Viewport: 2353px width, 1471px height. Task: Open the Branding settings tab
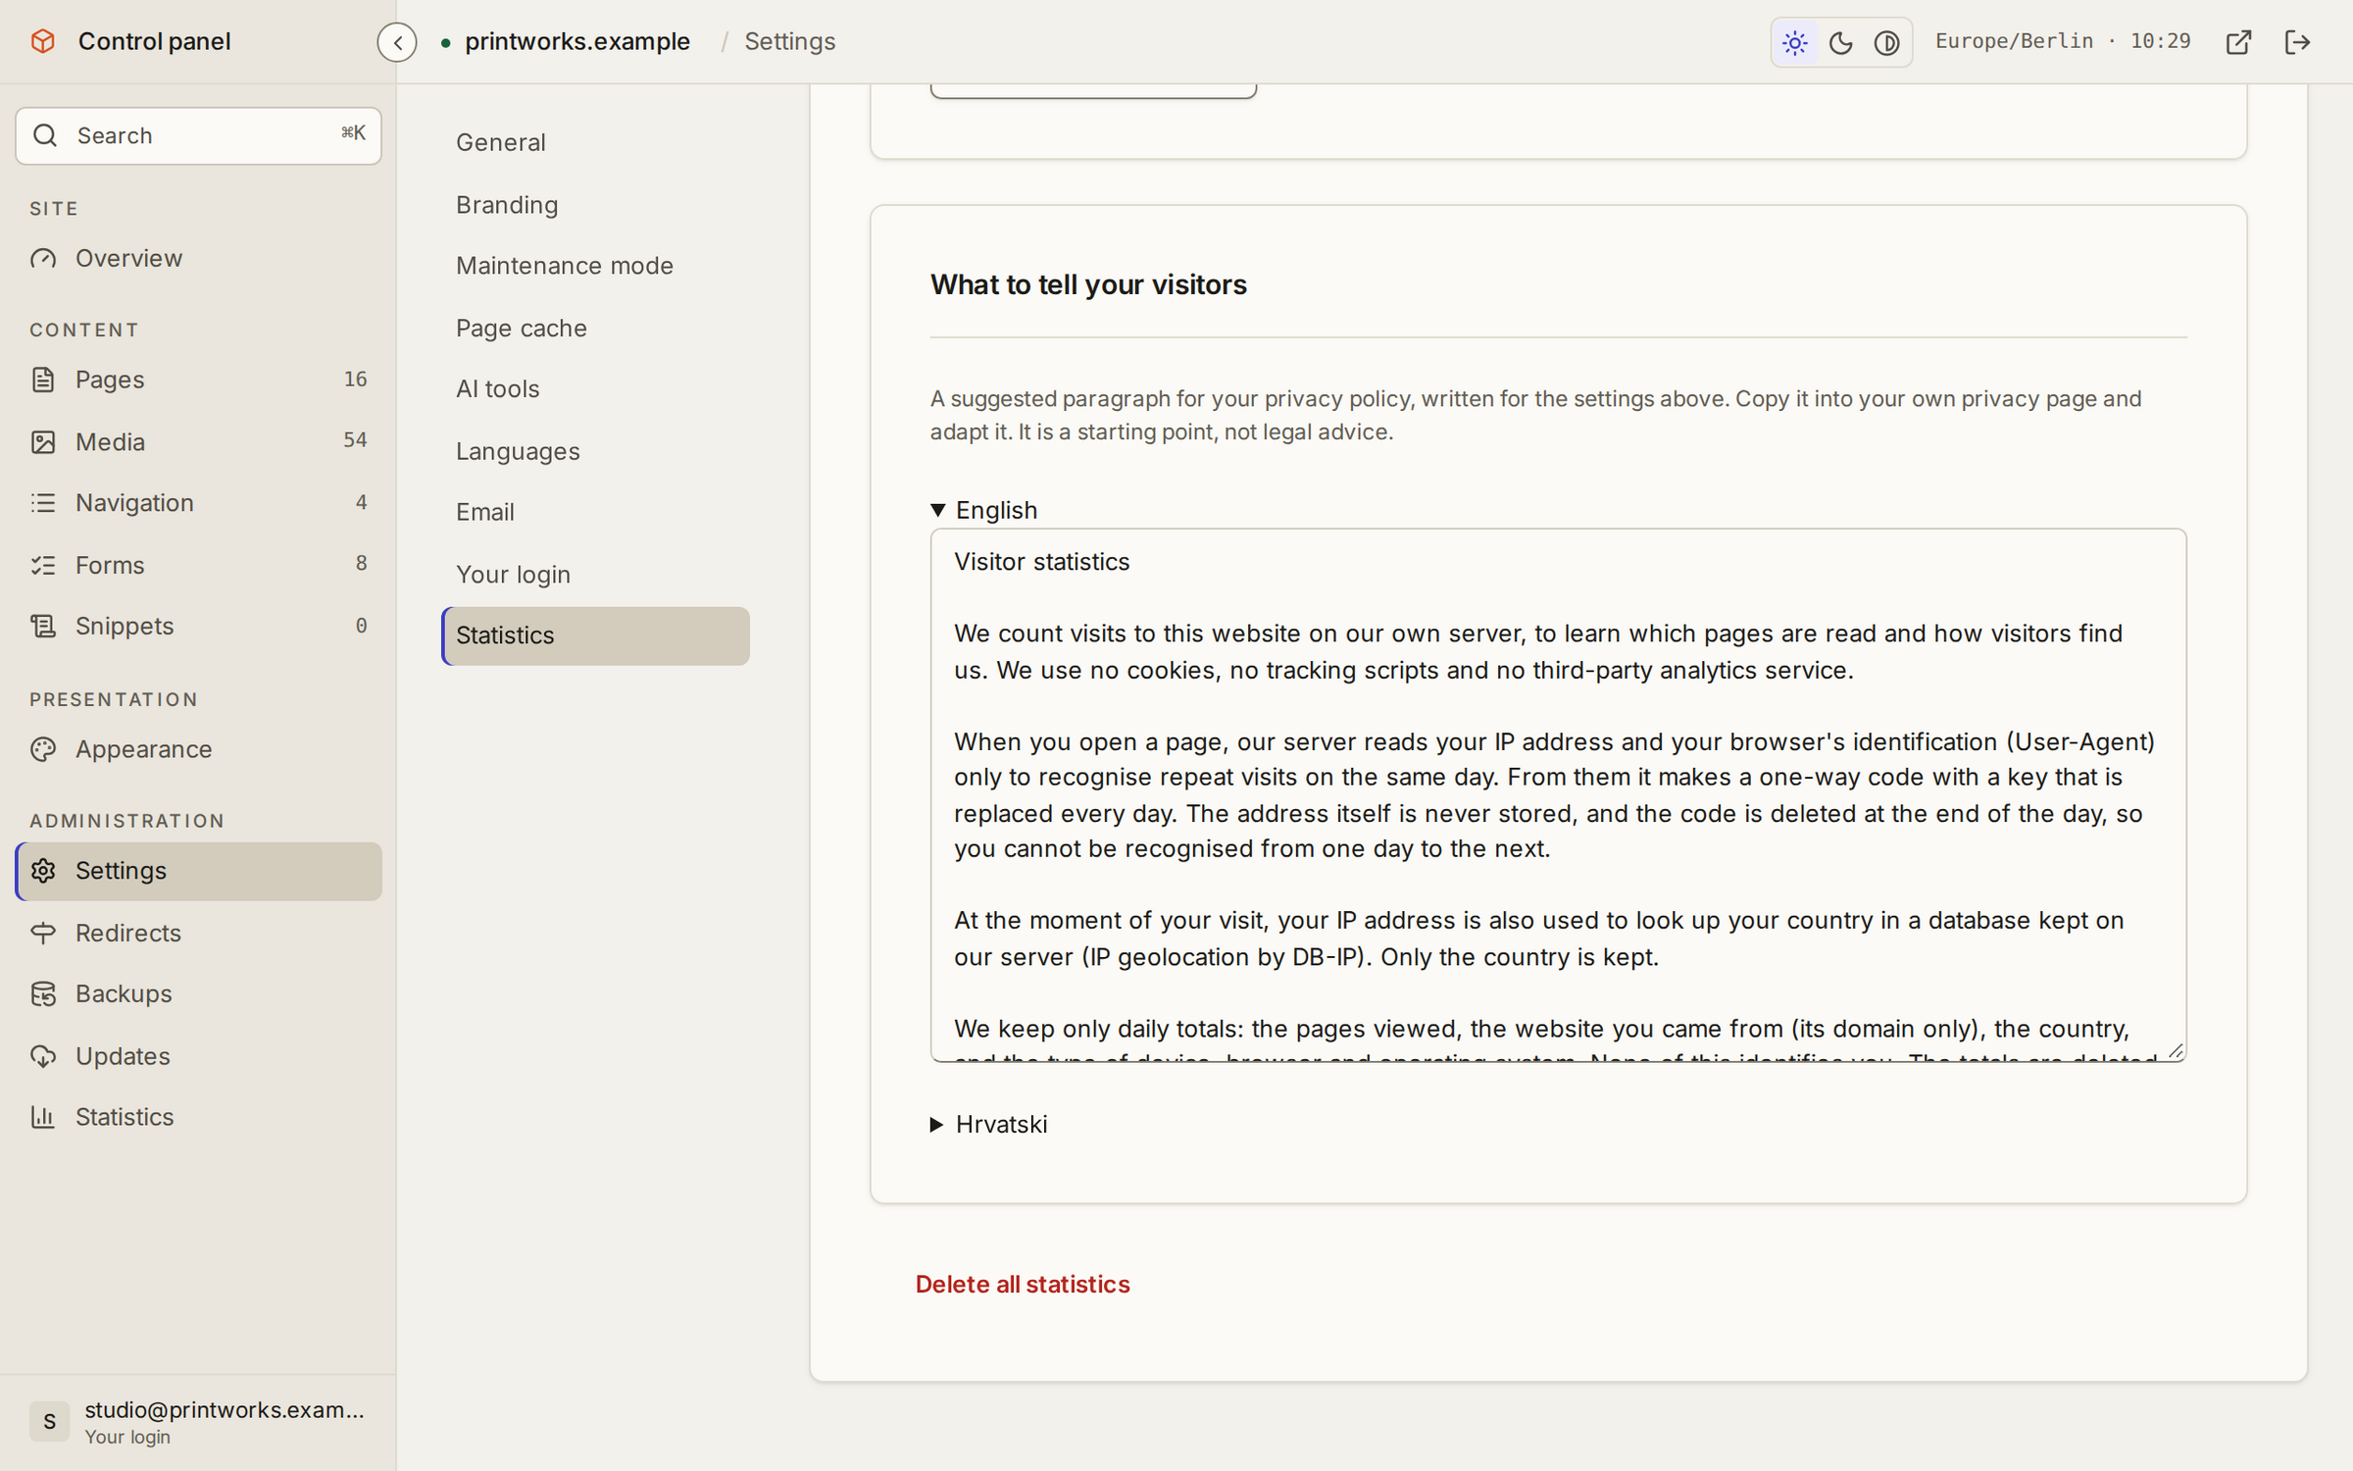coord(596,205)
